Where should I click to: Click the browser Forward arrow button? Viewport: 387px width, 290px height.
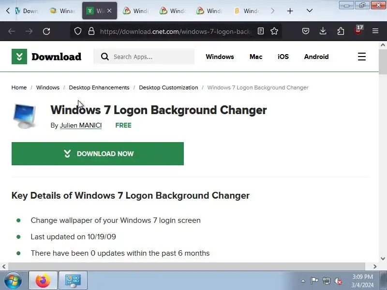tap(29, 31)
